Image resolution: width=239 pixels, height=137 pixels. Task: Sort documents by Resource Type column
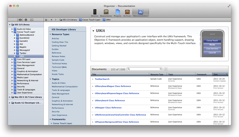(x=158, y=74)
